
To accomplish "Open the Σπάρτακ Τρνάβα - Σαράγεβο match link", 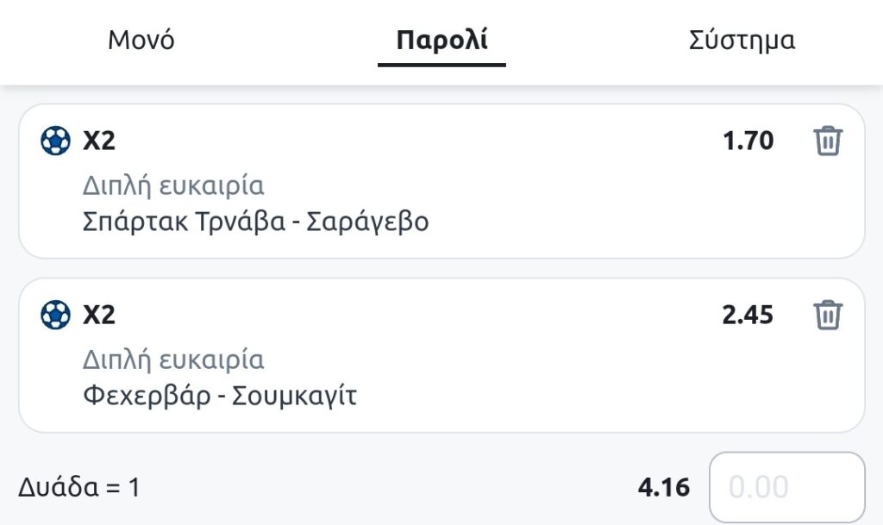I will [x=255, y=222].
